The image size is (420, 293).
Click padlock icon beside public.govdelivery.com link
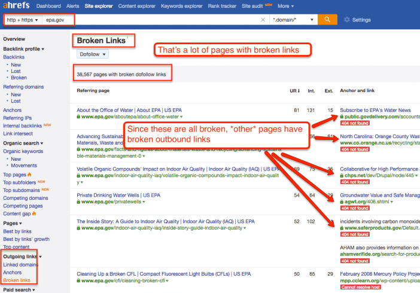342,117
